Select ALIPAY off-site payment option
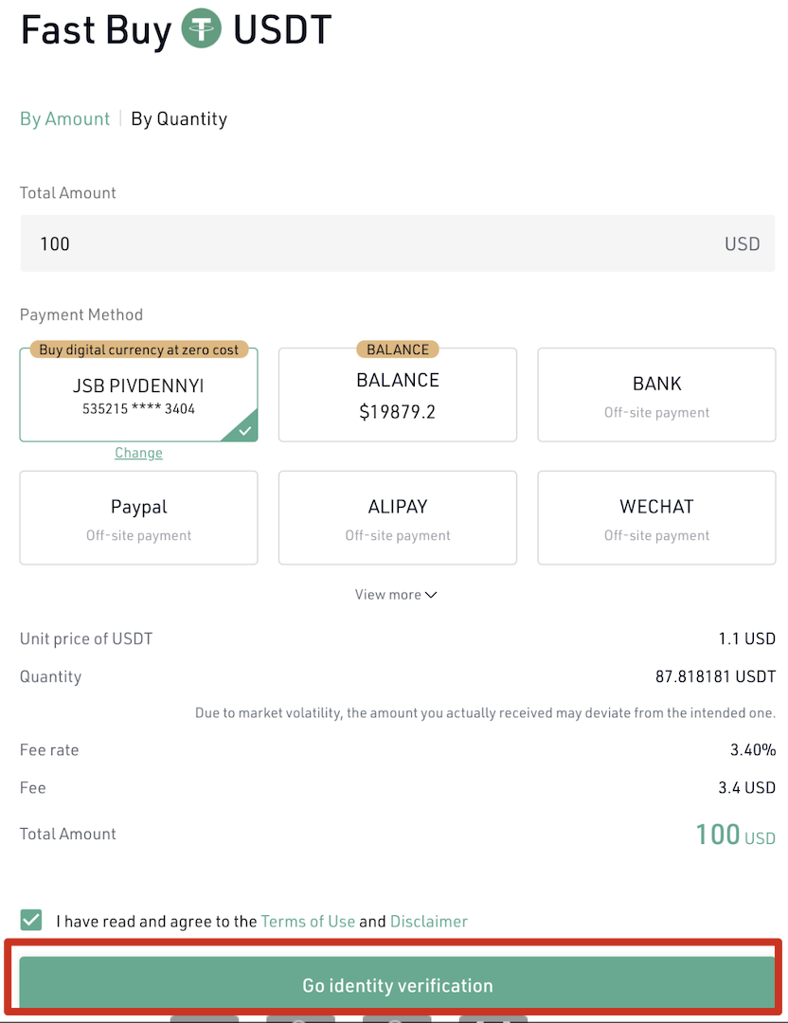This screenshot has height=1023, width=788. coord(397,517)
